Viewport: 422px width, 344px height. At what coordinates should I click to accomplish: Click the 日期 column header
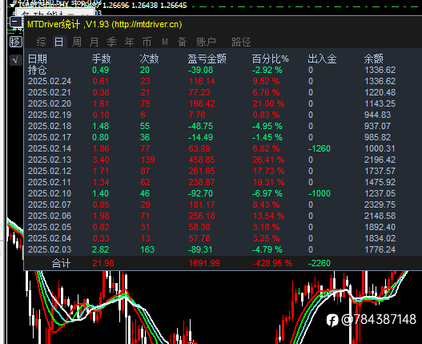38,59
